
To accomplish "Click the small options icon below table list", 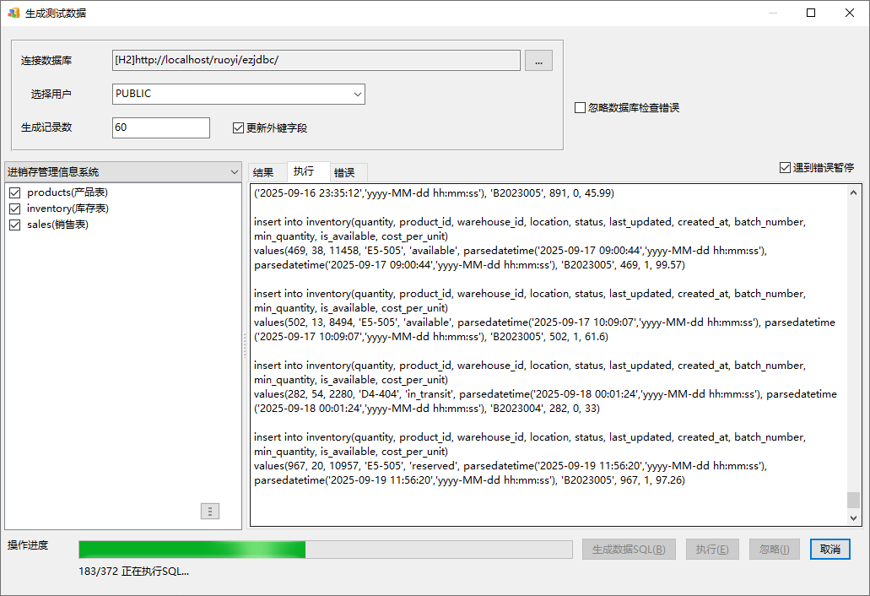I will pos(210,511).
